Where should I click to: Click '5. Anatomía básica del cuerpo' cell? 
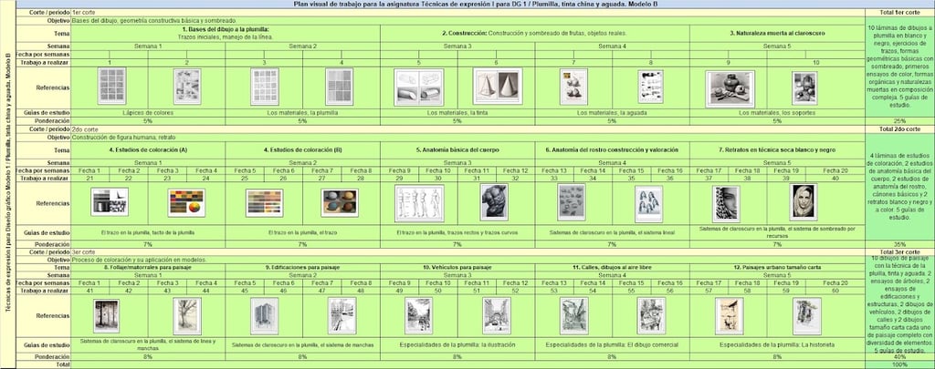tap(457, 150)
